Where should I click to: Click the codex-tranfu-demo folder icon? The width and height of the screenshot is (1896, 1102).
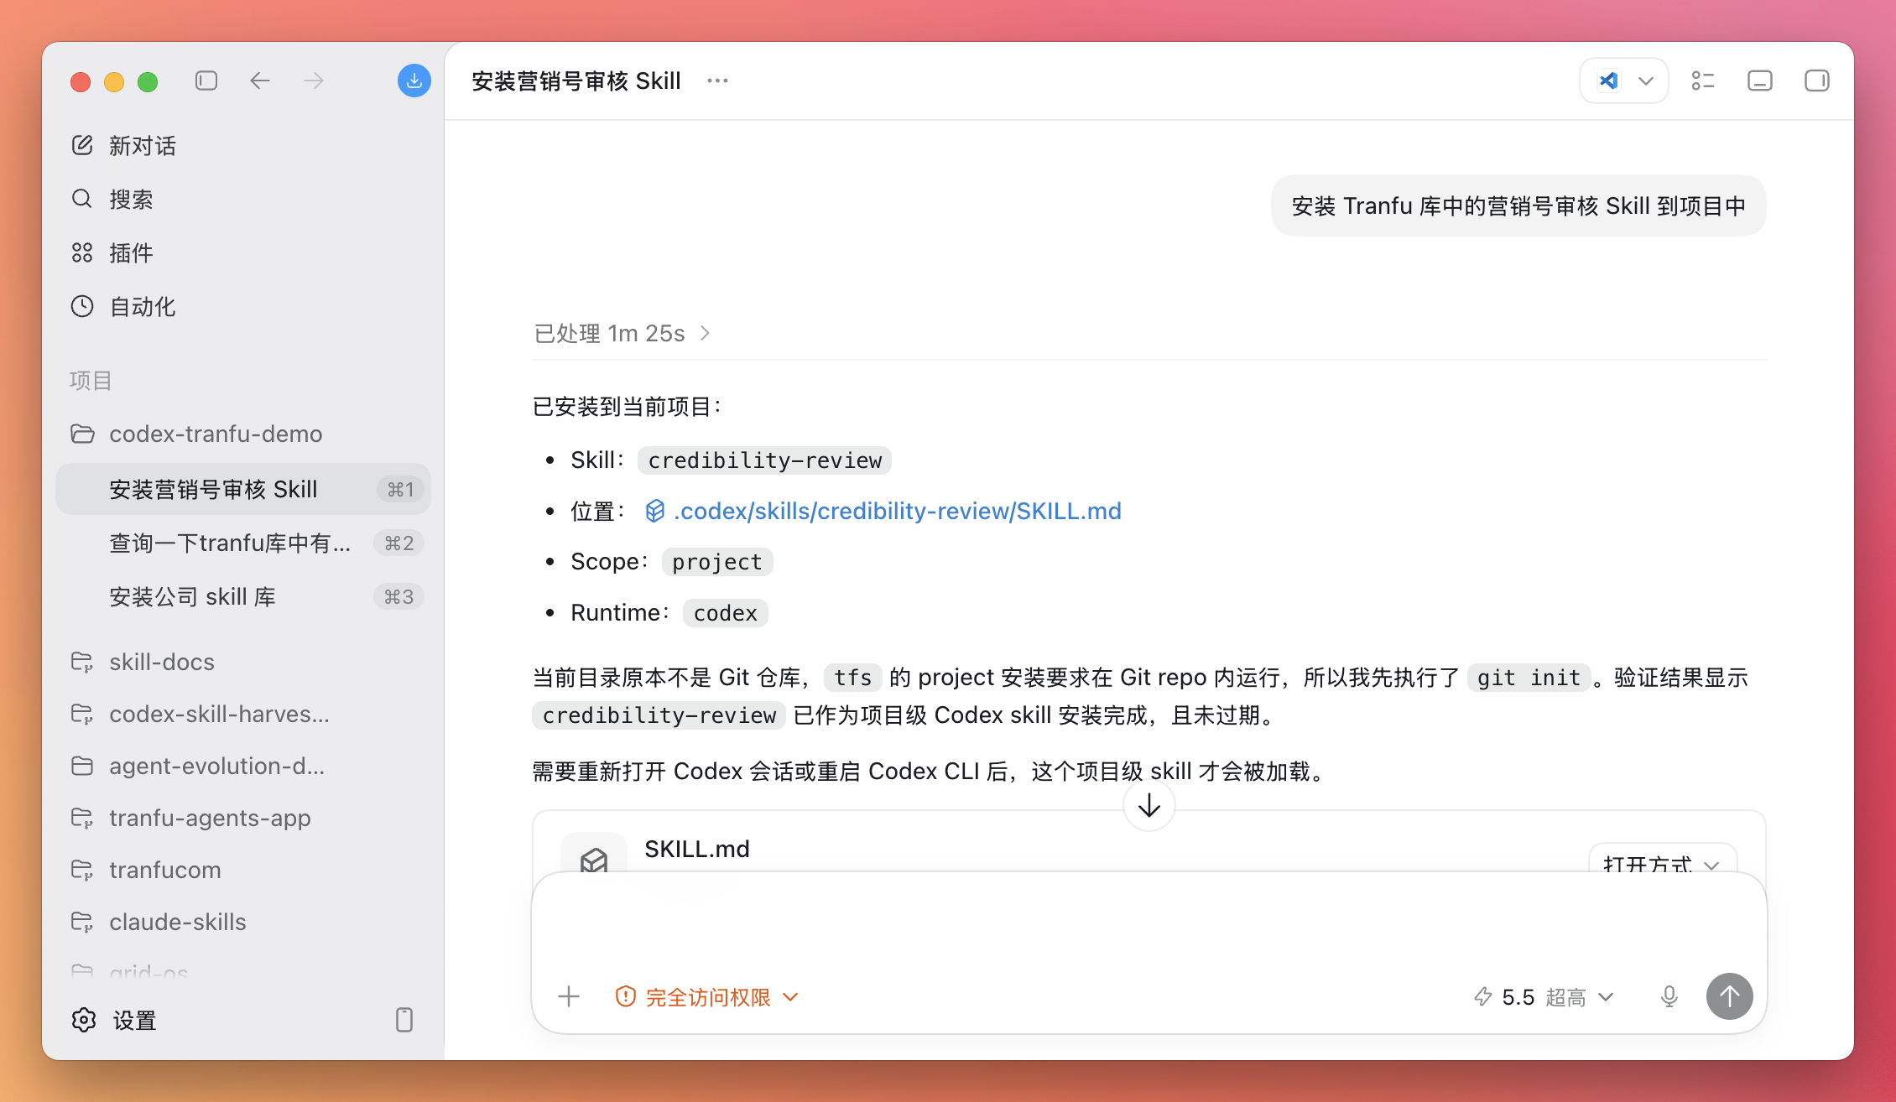point(82,434)
